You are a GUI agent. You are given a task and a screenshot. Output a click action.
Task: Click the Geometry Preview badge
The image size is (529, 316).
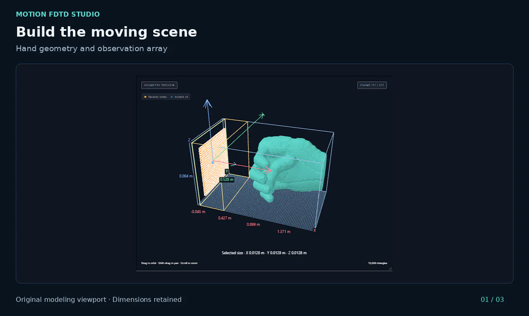tap(159, 85)
